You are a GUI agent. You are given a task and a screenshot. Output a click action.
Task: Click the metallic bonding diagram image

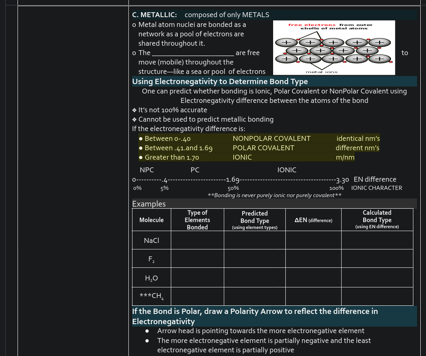[x=335, y=47]
